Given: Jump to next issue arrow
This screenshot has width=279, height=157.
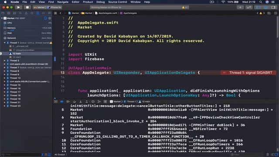Looking at the screenshot, I should tap(264, 13).
